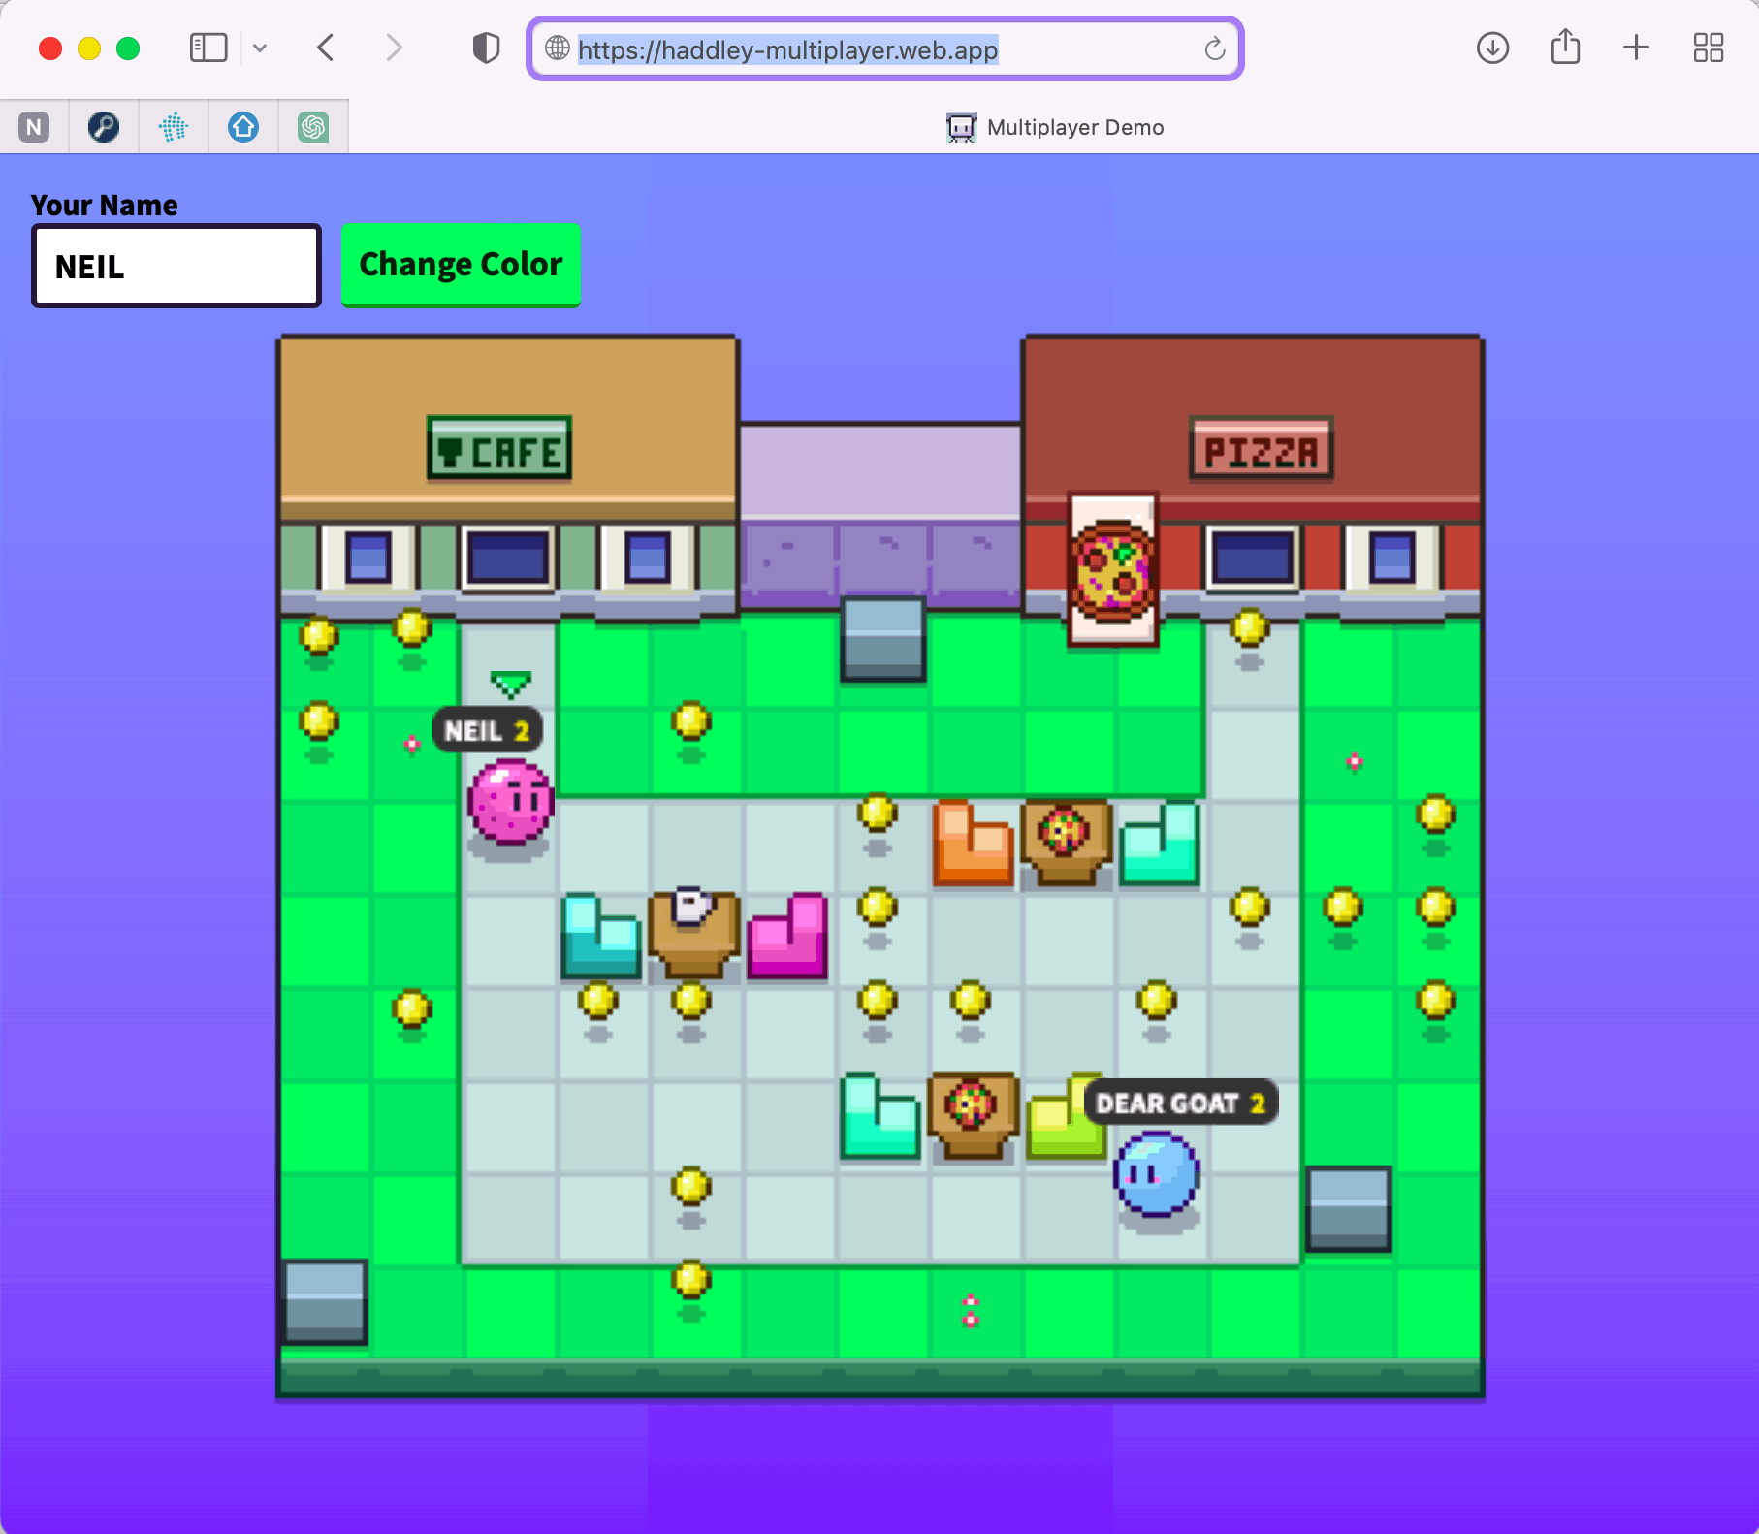
Task: Open the Share menu
Action: coord(1565,48)
